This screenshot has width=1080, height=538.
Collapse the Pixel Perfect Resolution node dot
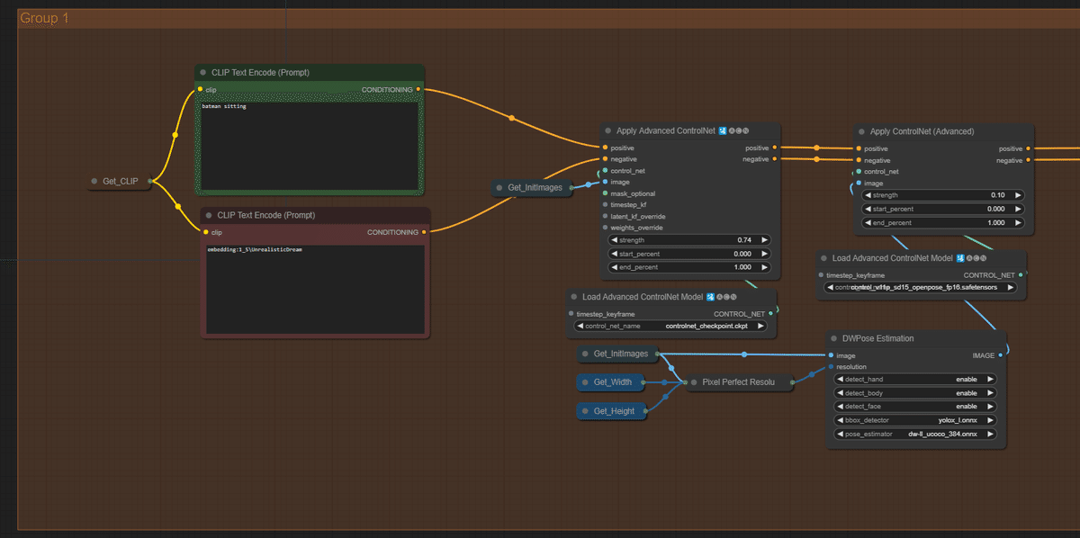pyautogui.click(x=695, y=382)
